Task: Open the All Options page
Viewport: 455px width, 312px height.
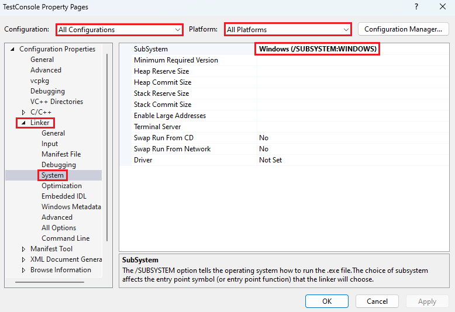Action: (58, 228)
